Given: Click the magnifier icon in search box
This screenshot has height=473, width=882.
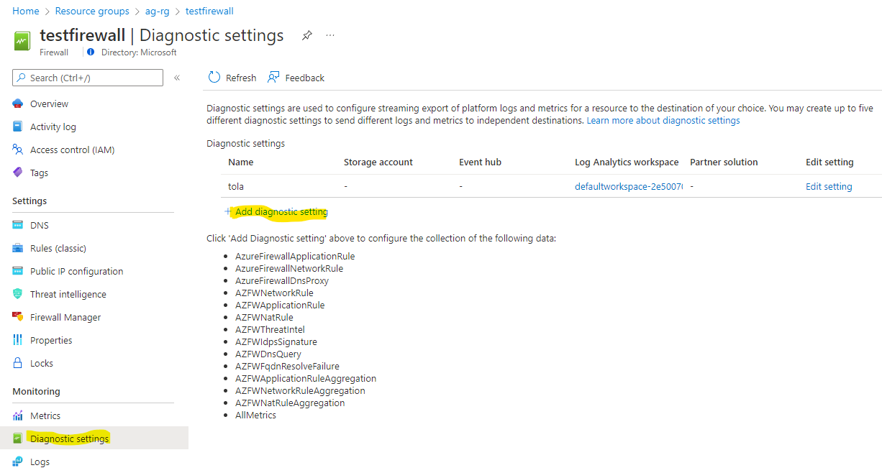Looking at the screenshot, I should tap(22, 78).
